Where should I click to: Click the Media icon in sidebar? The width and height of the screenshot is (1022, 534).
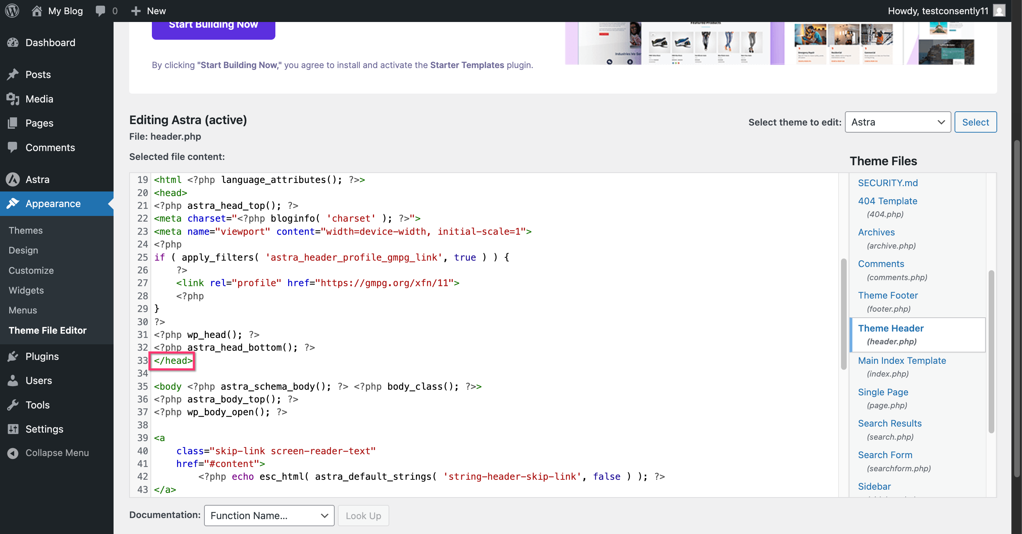pyautogui.click(x=13, y=99)
